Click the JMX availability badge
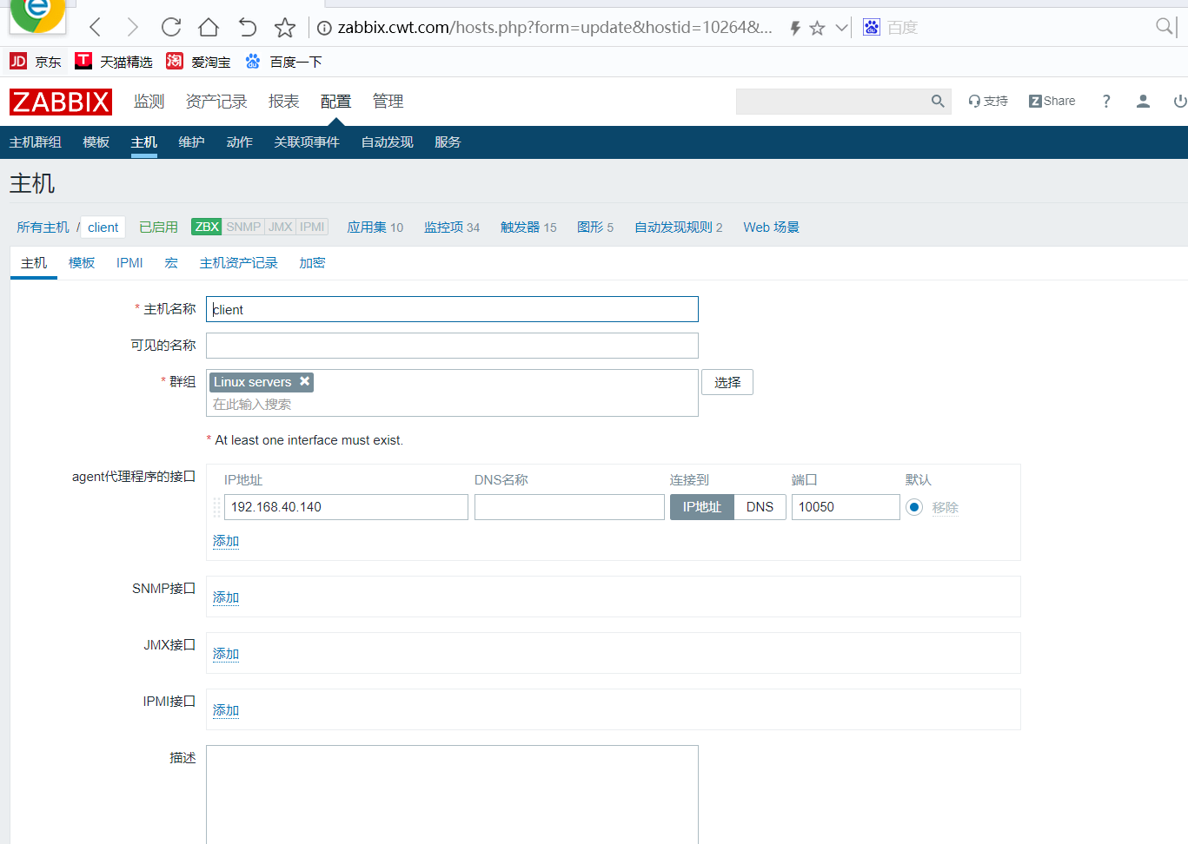The height and width of the screenshot is (844, 1188). pyautogui.click(x=281, y=227)
